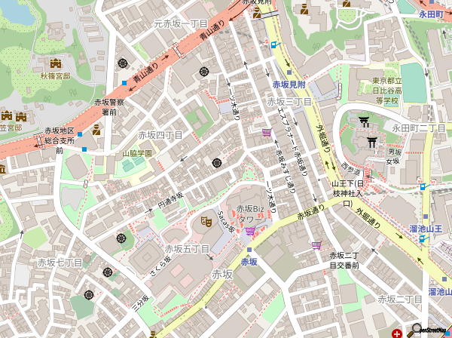
Task: Select the temple wheel icon near 円通寺坂
Action: coord(217,163)
